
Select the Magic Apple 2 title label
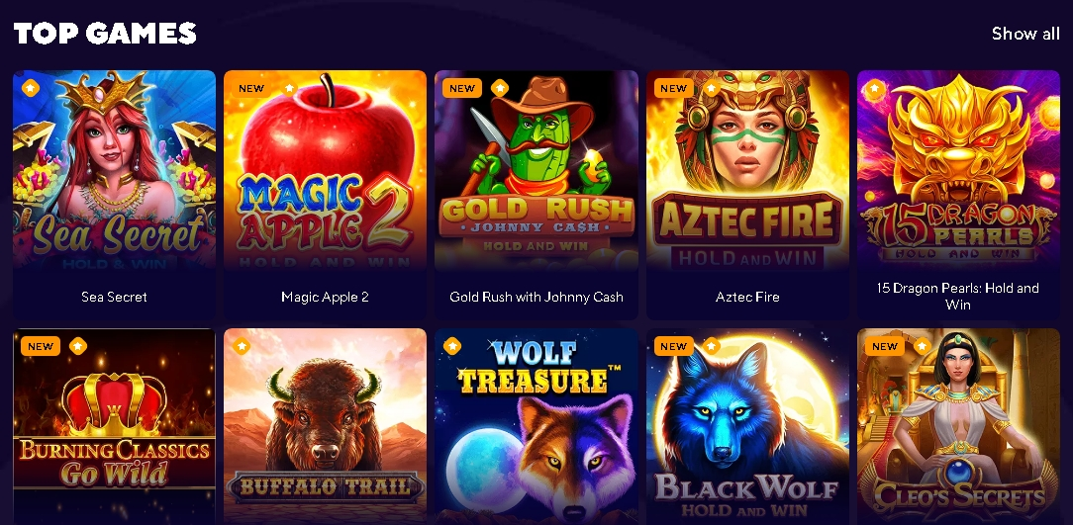click(x=325, y=297)
